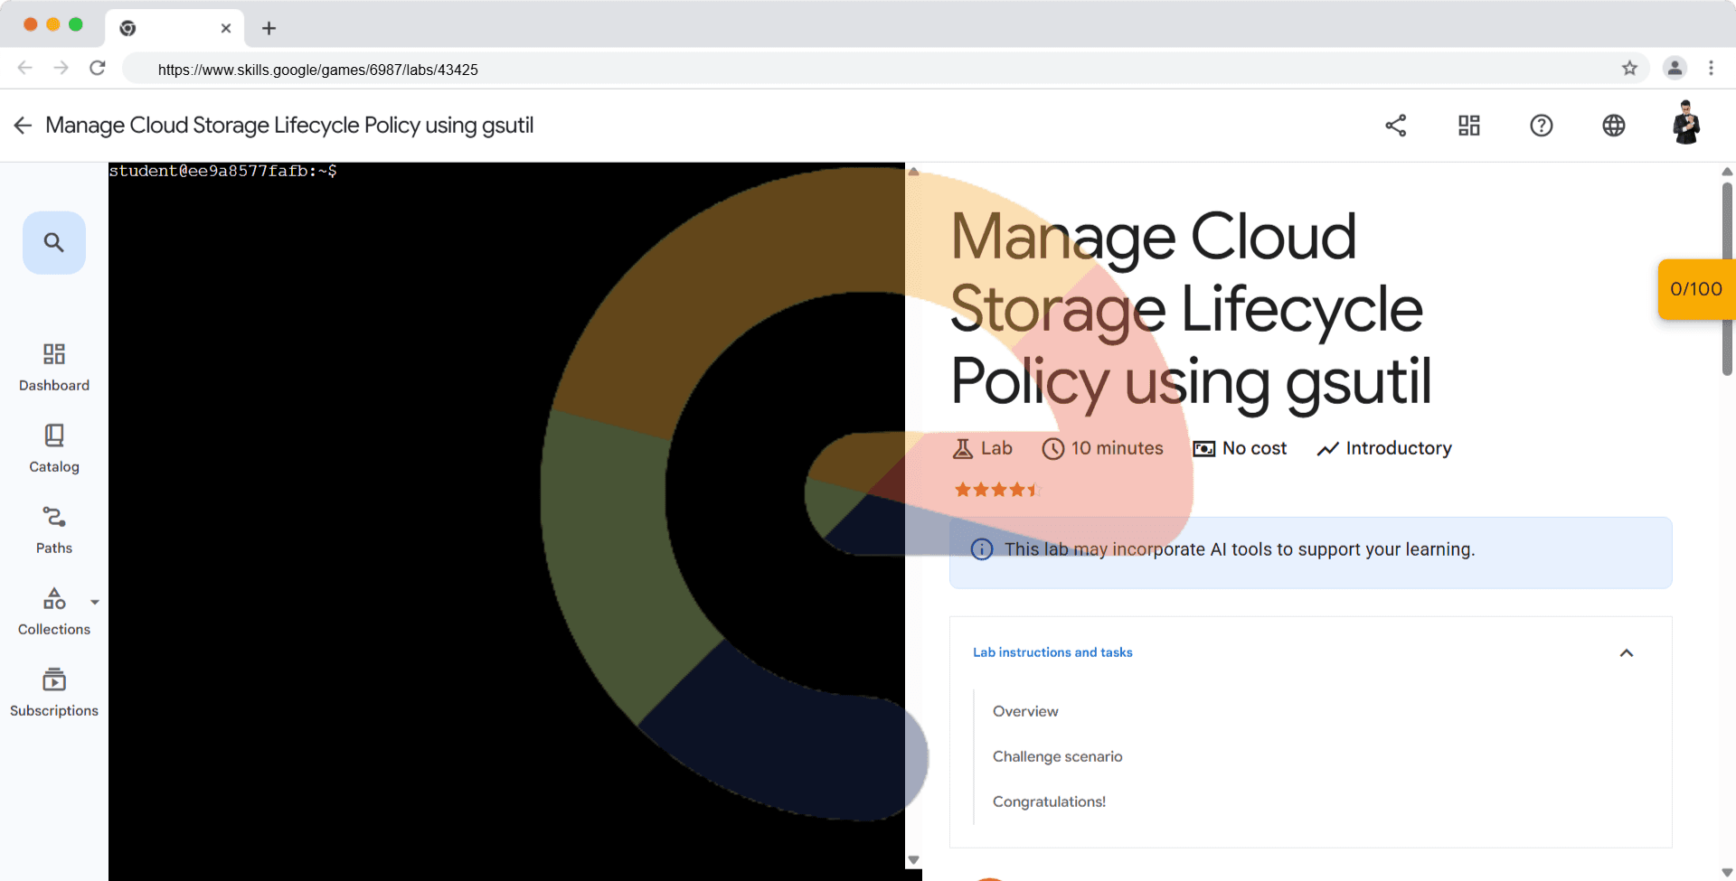Image resolution: width=1736 pixels, height=881 pixels.
Task: Jump to the Challenge scenario section
Action: click(x=1057, y=756)
